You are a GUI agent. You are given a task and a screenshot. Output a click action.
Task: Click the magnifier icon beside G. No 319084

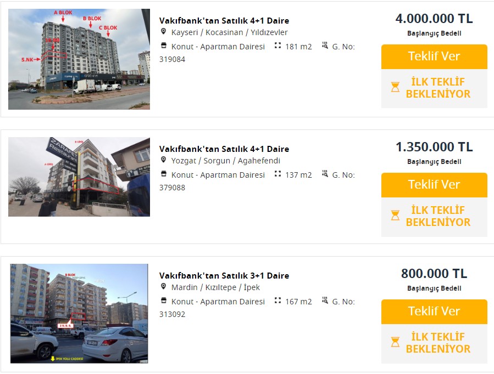click(326, 47)
